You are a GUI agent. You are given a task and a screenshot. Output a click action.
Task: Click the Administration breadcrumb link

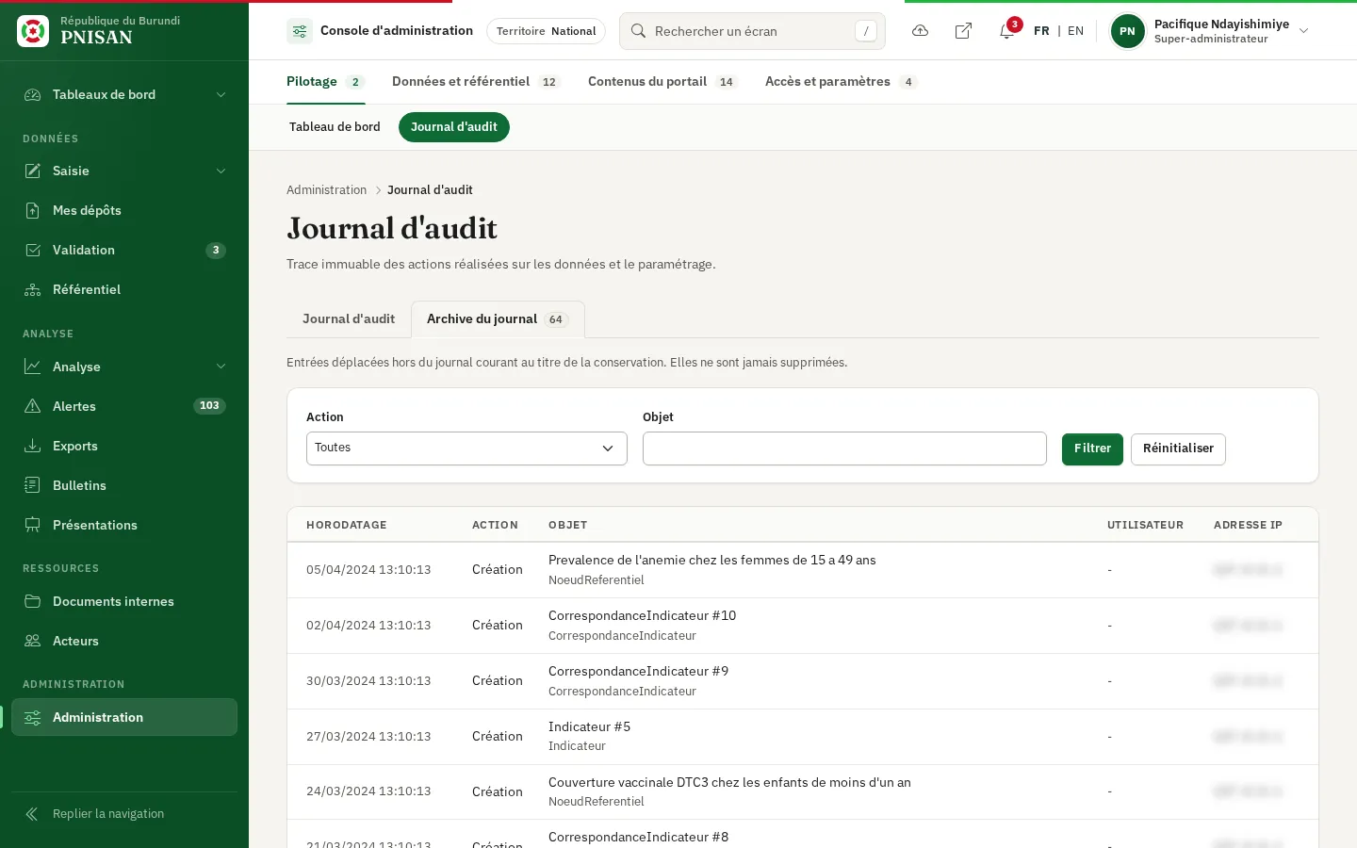pos(326,190)
